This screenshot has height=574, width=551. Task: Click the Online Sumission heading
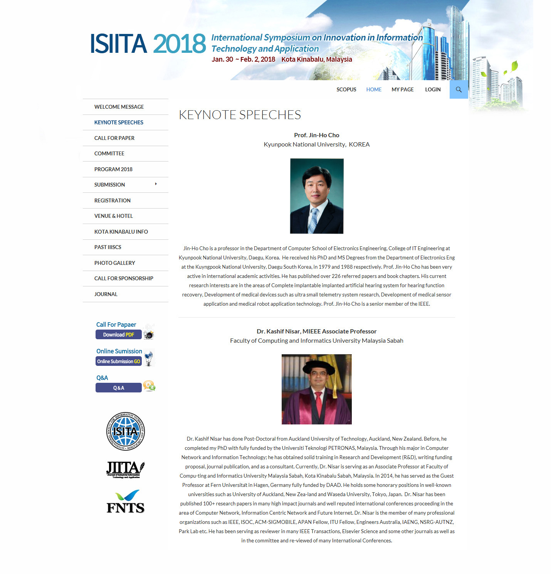point(119,351)
